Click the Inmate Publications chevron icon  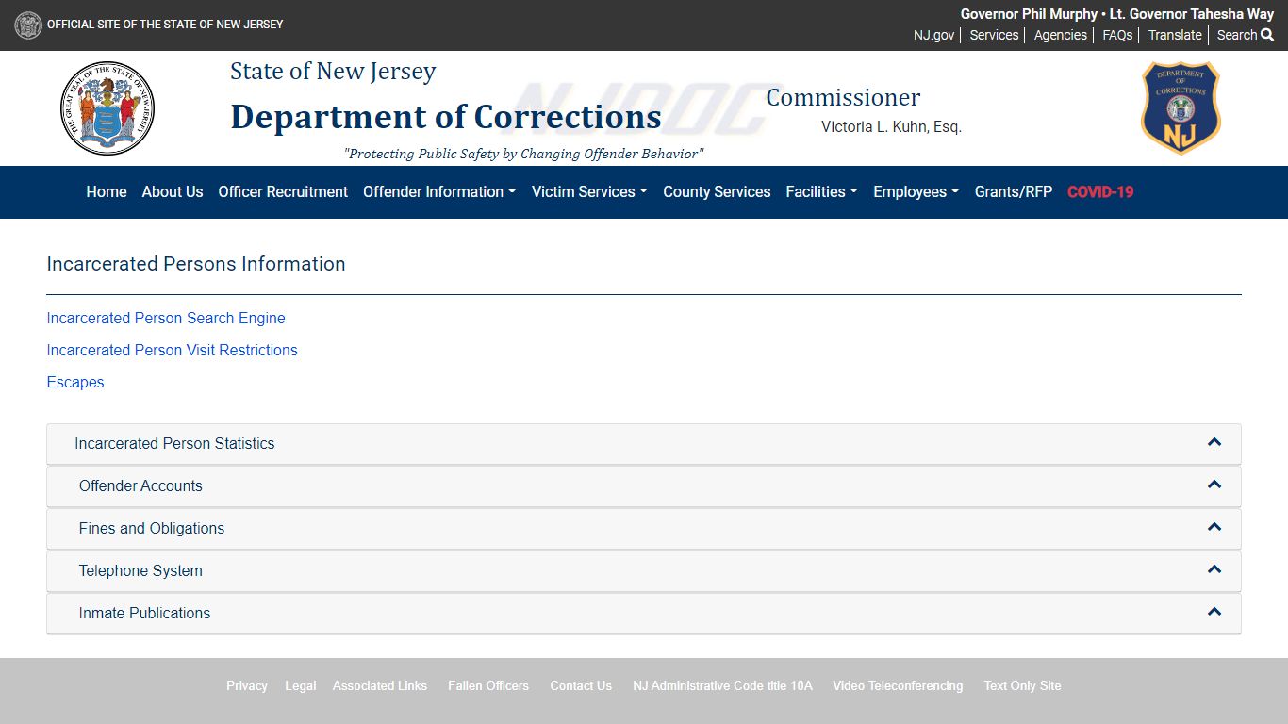(1214, 612)
